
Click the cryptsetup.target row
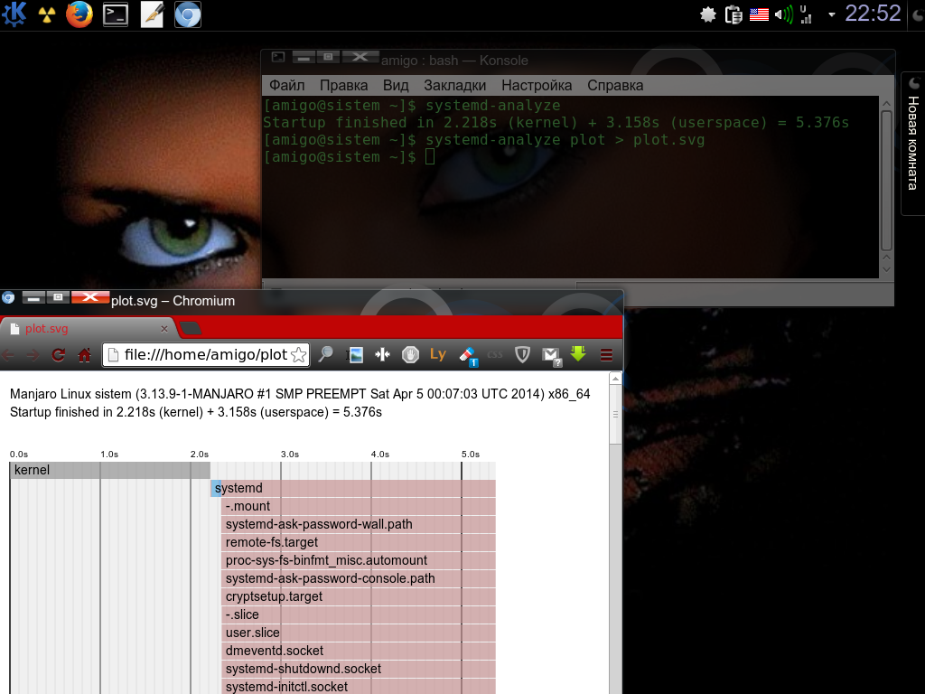(x=359, y=596)
